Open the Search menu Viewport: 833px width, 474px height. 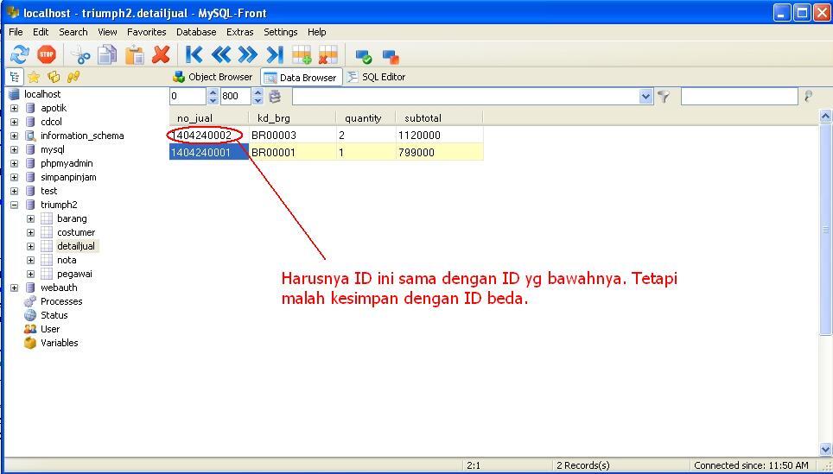click(x=73, y=32)
